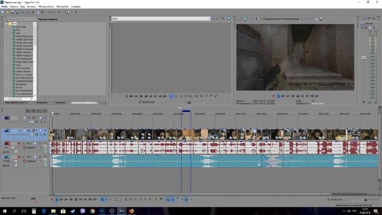Open the Вид menu
The width and height of the screenshot is (382, 215).
click(x=23, y=7)
